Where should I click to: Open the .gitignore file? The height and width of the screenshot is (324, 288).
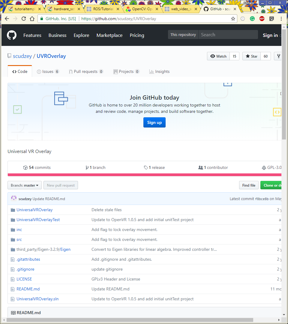25,269
